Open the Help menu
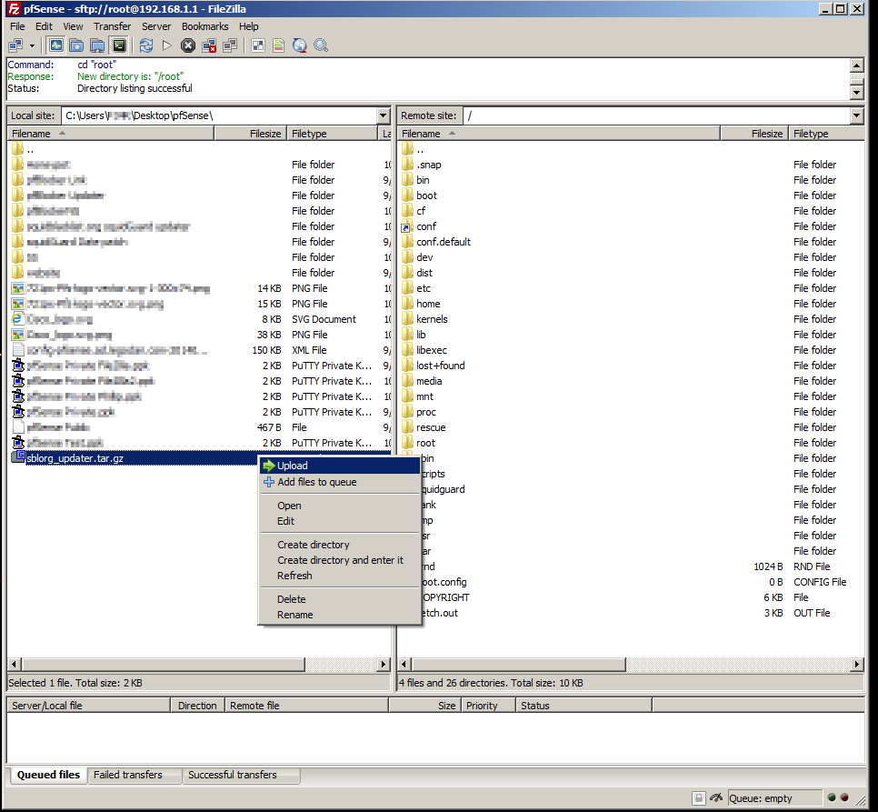 [249, 26]
